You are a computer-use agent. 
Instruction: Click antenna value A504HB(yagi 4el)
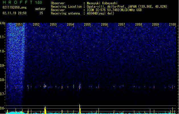tap(100, 13)
